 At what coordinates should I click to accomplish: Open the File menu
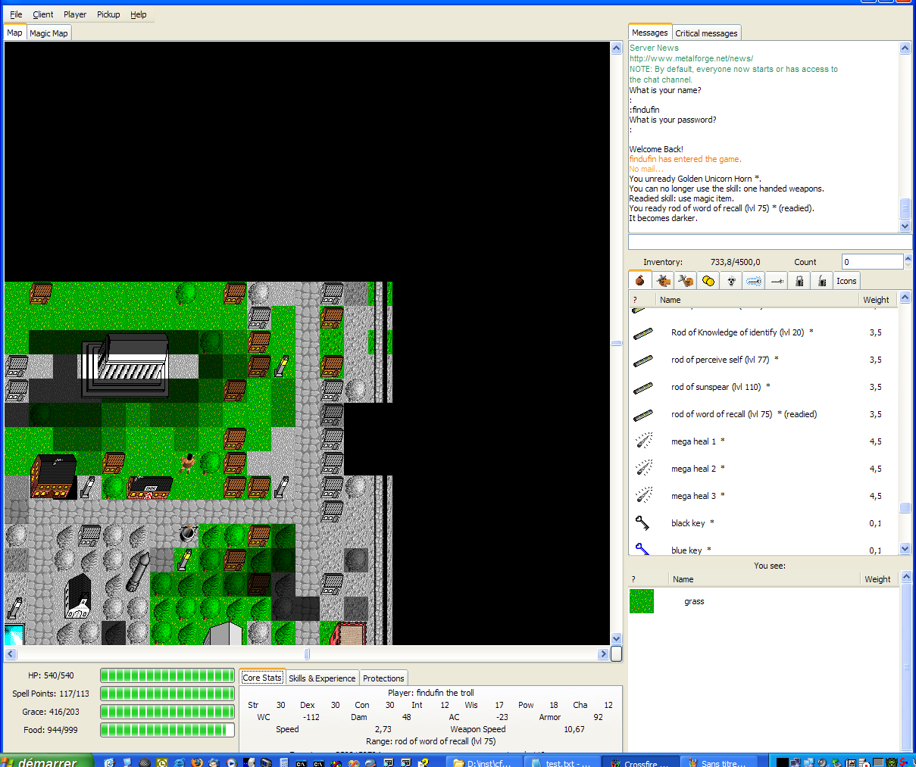tap(16, 14)
